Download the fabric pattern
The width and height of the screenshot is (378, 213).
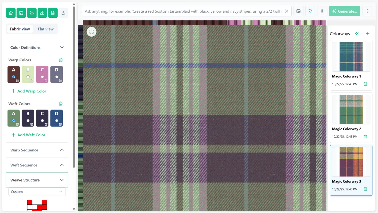[x=42, y=13]
